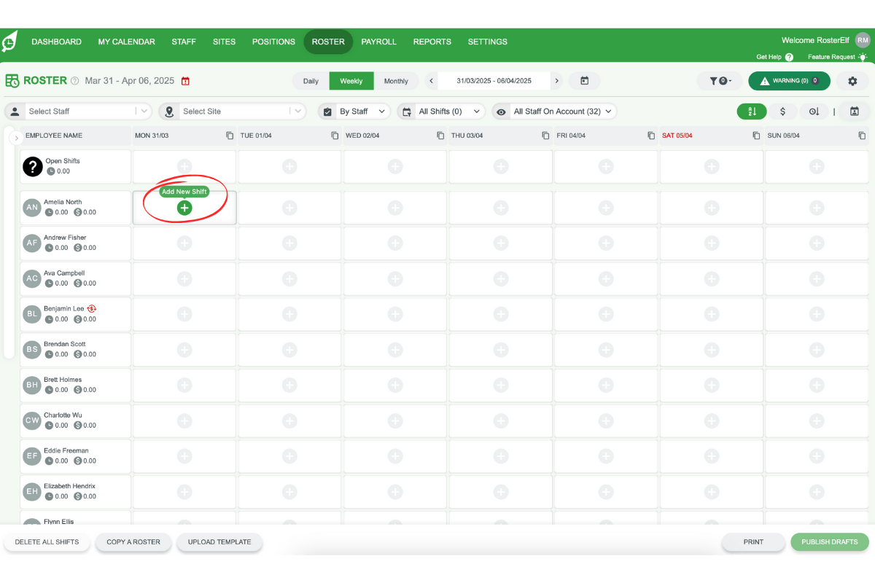Click the dollar sign cost sort icon
The image size is (875, 583).
coord(783,111)
